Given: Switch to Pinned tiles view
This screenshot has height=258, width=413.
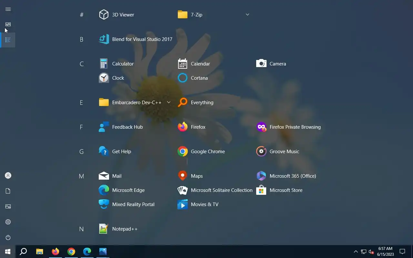Looking at the screenshot, I should pos(8,25).
